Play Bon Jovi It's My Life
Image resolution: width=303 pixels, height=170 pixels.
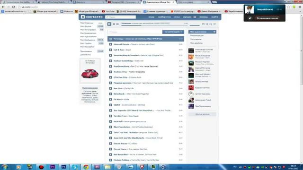(x=110, y=88)
